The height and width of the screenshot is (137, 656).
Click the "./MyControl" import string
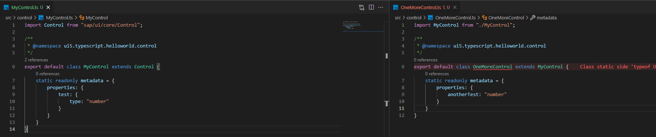tap(494, 25)
